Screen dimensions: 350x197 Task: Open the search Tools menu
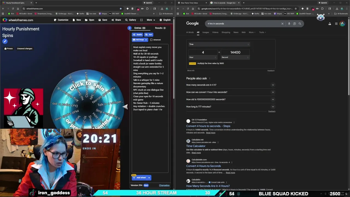(262, 32)
